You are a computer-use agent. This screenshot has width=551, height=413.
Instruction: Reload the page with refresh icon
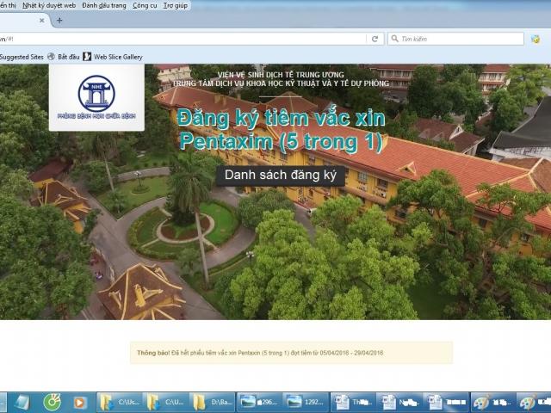(x=375, y=39)
